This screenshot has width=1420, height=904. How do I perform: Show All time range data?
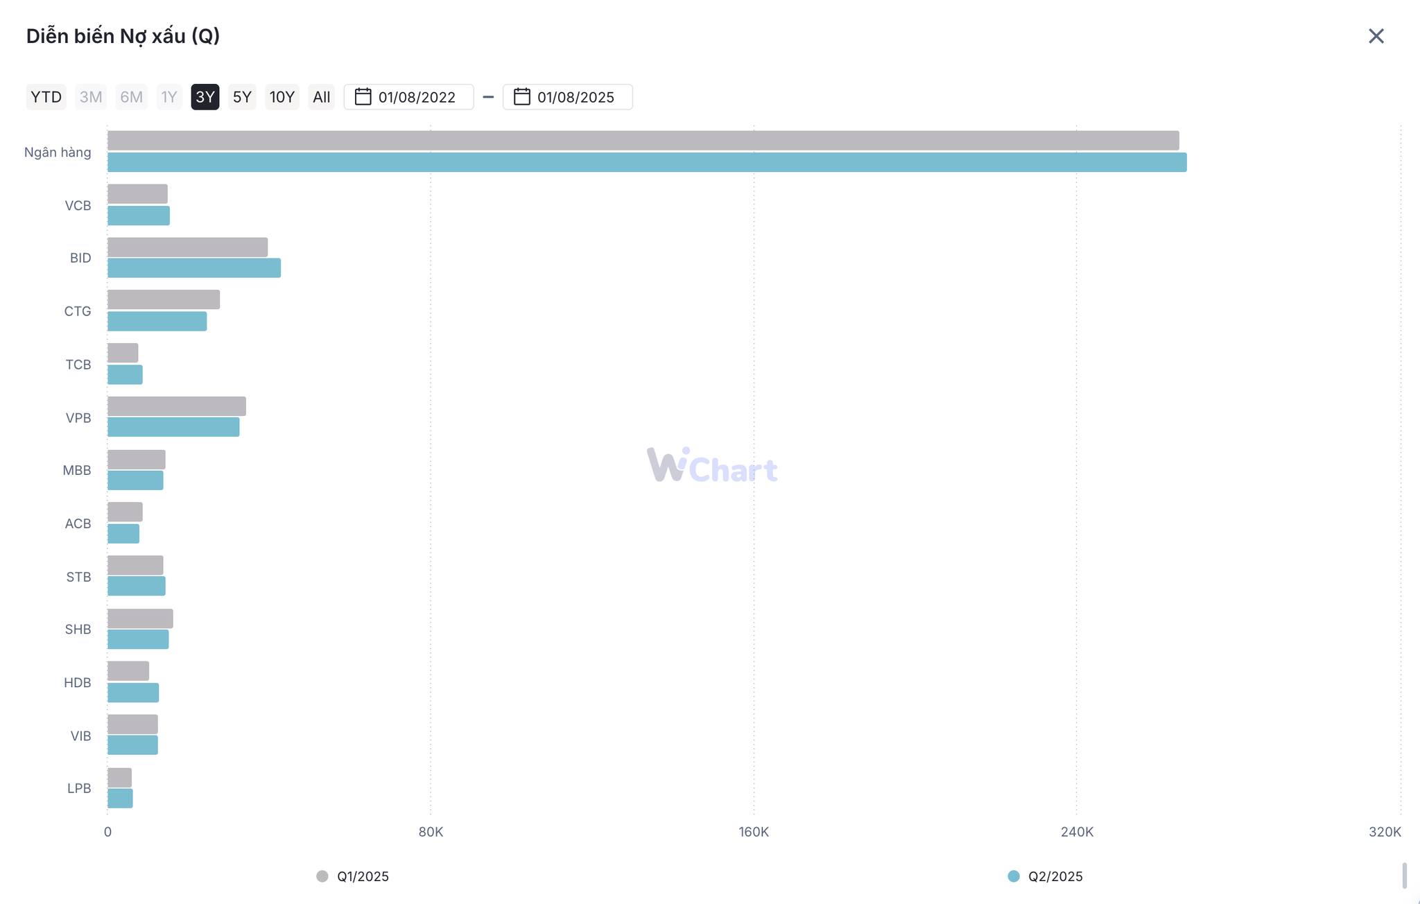point(321,97)
